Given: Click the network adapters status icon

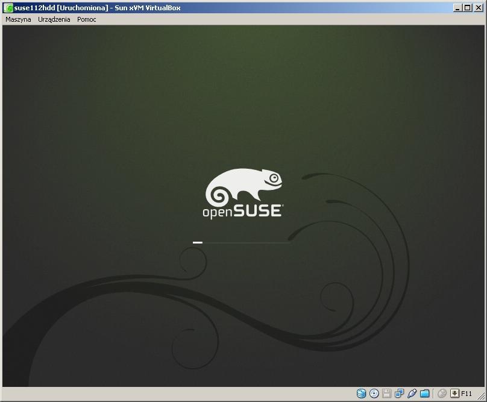Looking at the screenshot, I should 399,394.
